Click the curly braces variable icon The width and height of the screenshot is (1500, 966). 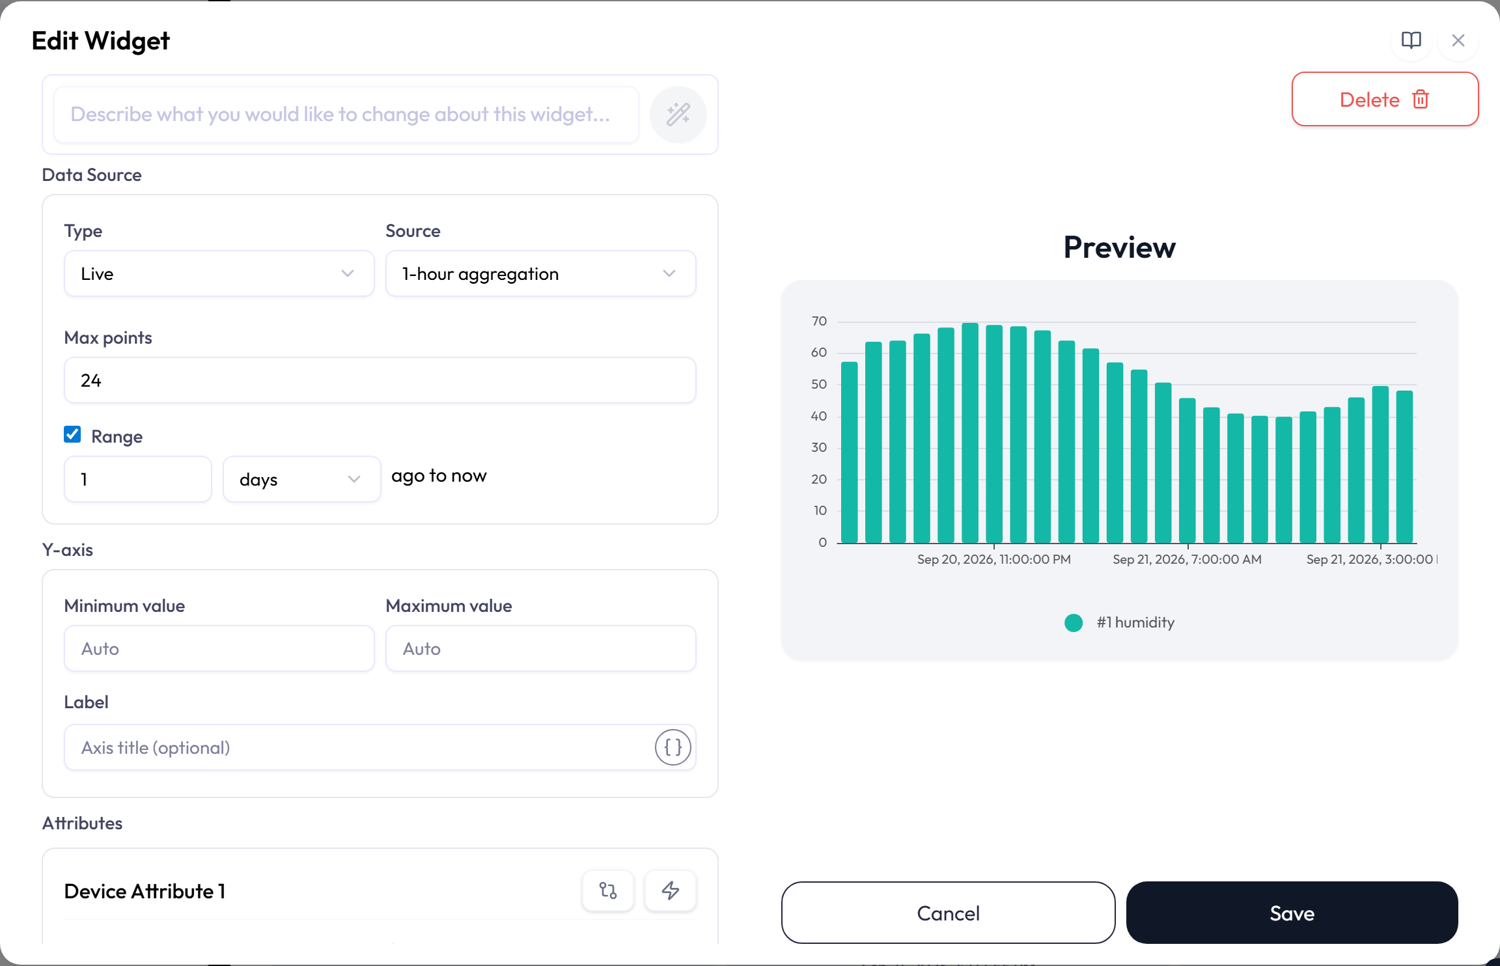coord(673,747)
